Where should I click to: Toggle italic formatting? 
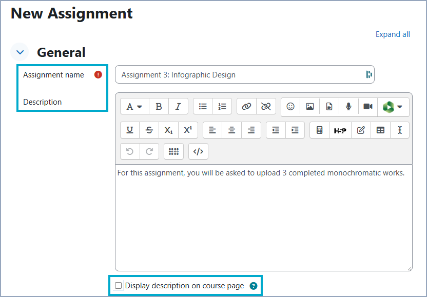[178, 107]
